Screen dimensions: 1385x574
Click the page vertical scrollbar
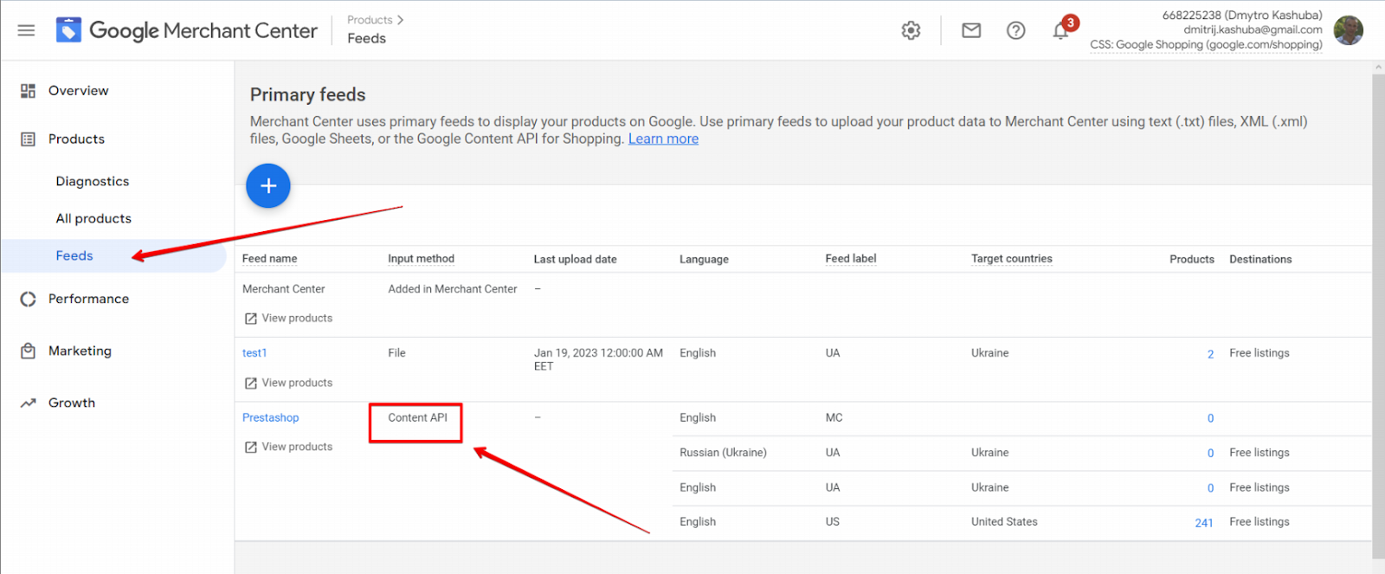(x=1378, y=316)
